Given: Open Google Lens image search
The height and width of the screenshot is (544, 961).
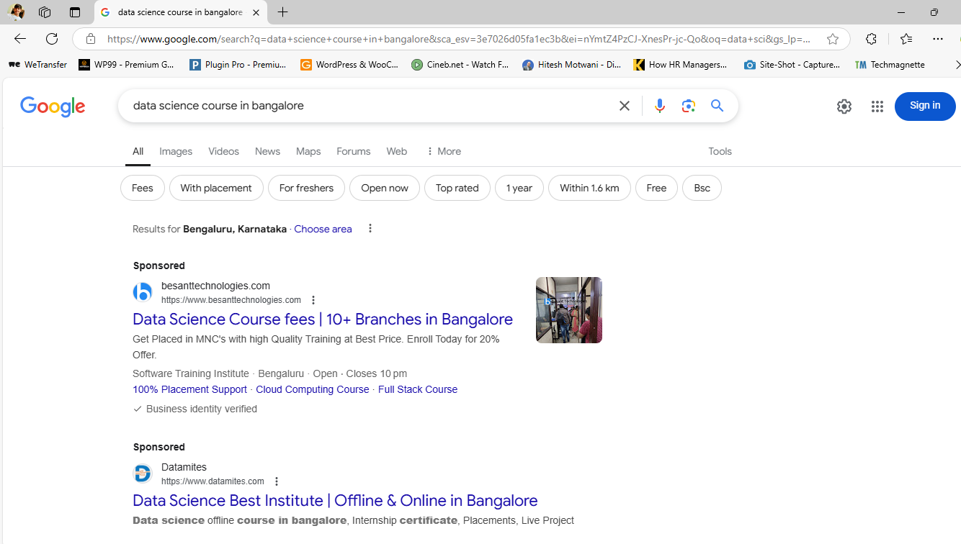Looking at the screenshot, I should click(688, 106).
